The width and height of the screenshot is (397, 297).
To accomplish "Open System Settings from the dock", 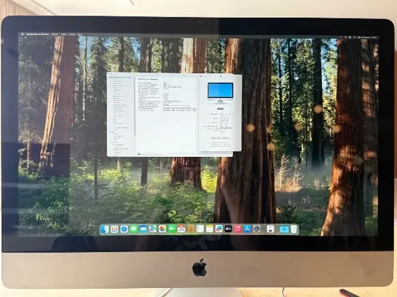I will (257, 229).
